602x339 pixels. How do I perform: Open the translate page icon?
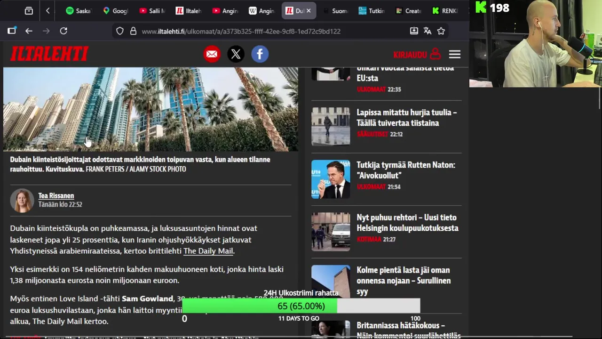click(x=428, y=31)
